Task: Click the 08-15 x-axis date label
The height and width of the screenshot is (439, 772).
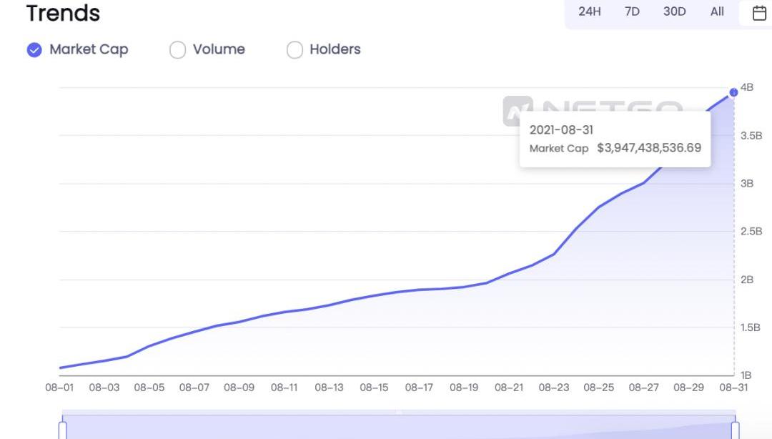Action: tap(374, 388)
